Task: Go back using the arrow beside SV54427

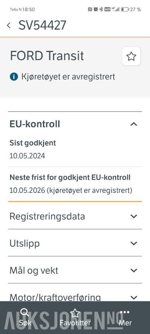Action: 9,26
